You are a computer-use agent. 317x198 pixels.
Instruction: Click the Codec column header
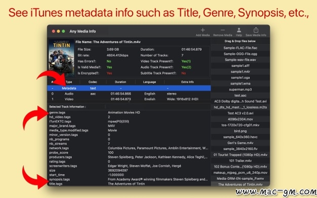[93, 82]
